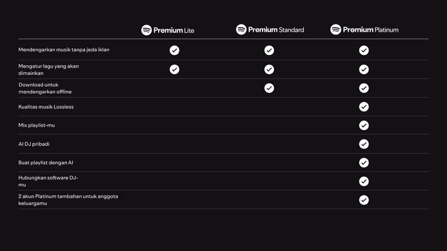Click Platinum checkmark for 2 akun tambahan
The height and width of the screenshot is (251, 447).
(x=364, y=200)
